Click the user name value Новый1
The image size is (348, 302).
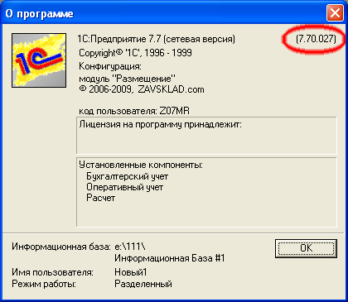point(131,272)
